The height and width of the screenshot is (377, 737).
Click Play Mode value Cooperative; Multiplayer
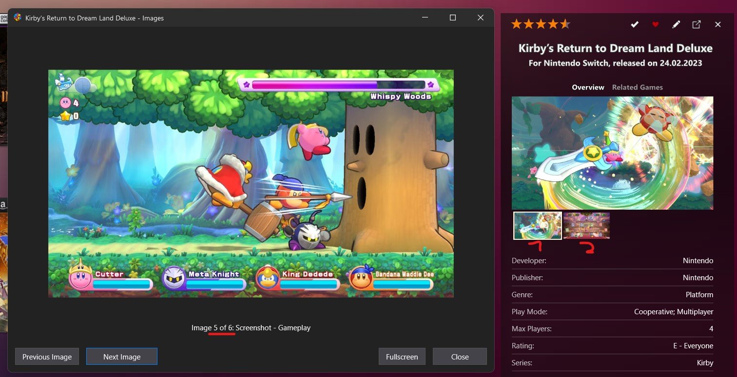[674, 312]
